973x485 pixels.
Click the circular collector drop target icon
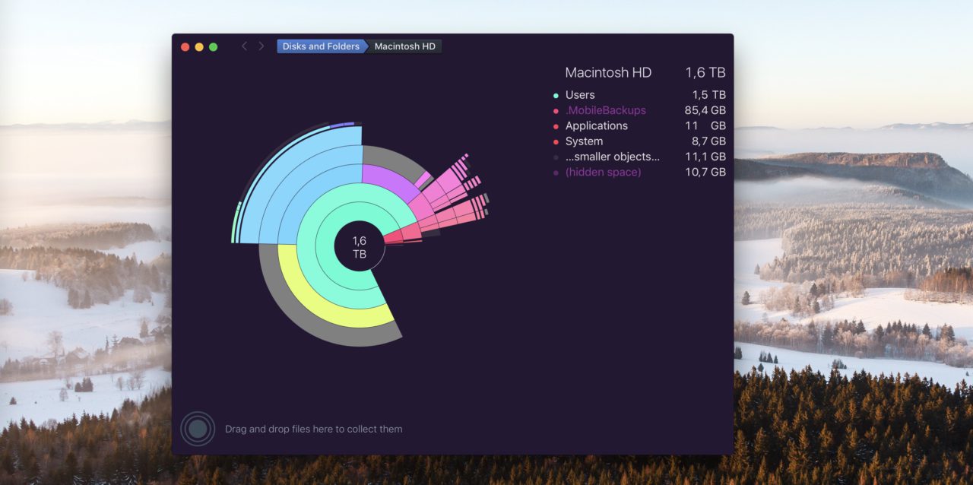[198, 429]
